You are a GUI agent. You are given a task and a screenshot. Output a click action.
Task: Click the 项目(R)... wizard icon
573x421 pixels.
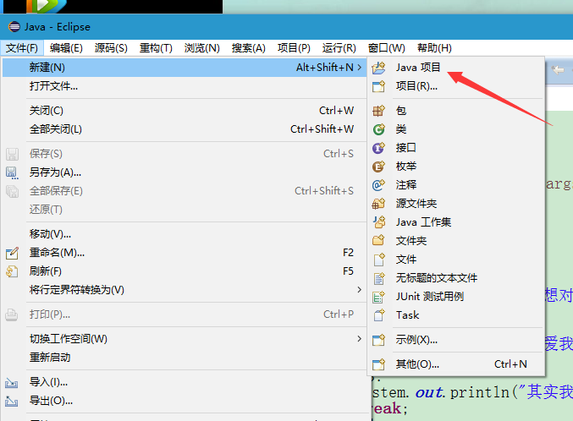378,86
